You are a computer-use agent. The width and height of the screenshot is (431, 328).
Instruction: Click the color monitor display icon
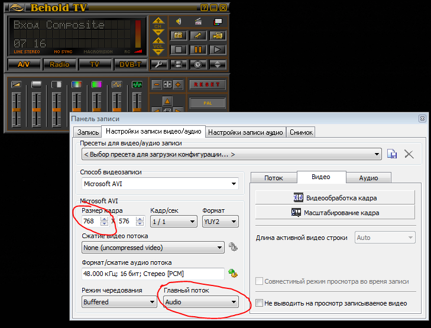point(218,21)
